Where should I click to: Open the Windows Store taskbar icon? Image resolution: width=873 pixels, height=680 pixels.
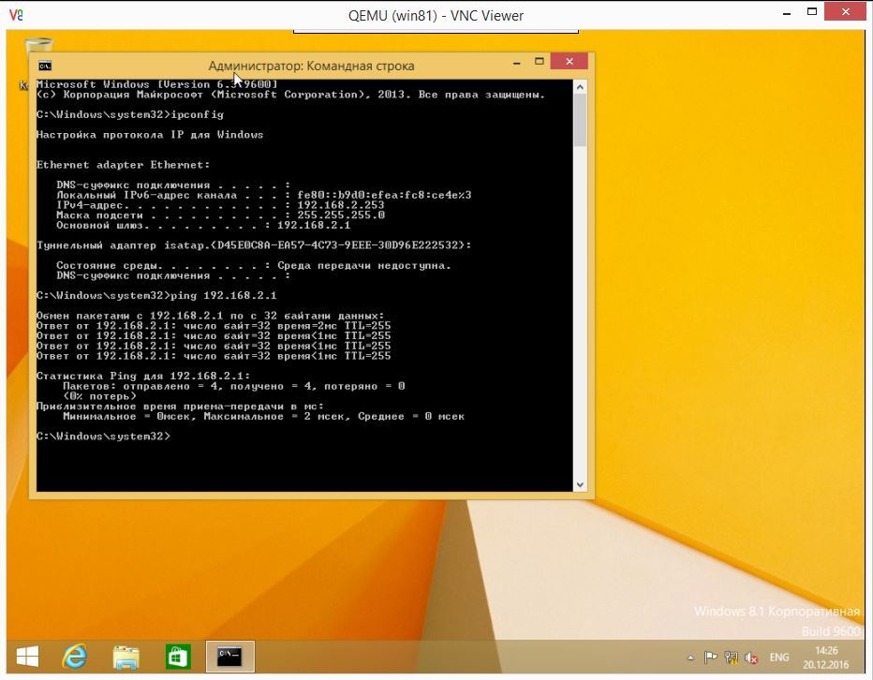coord(178,657)
